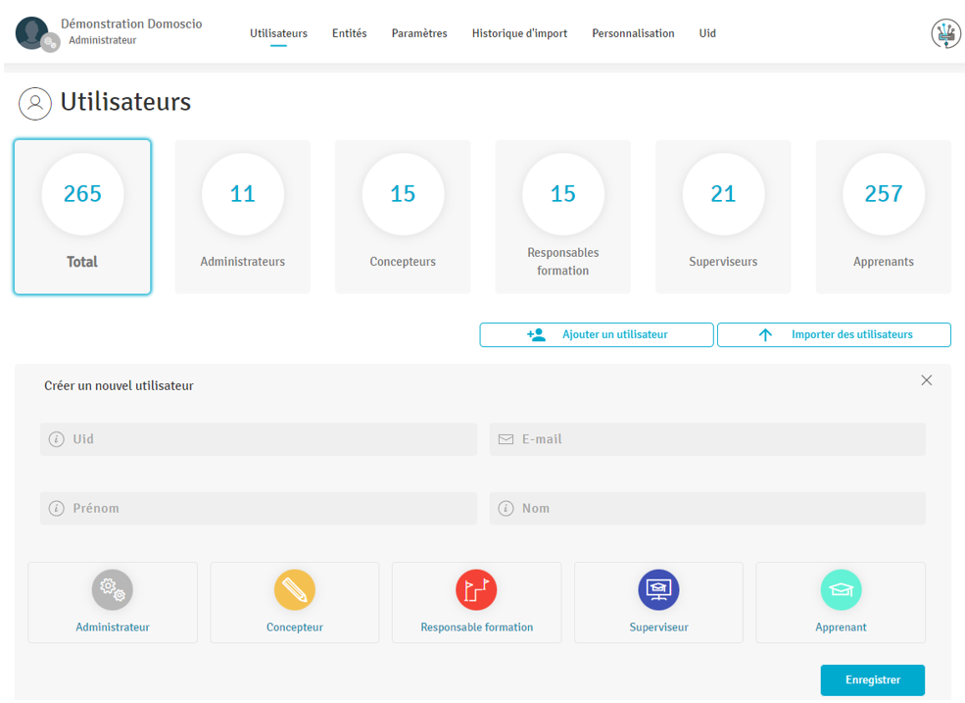The width and height of the screenshot is (965, 703).
Task: Choose the Responsable formation flag icon
Action: pos(476,590)
